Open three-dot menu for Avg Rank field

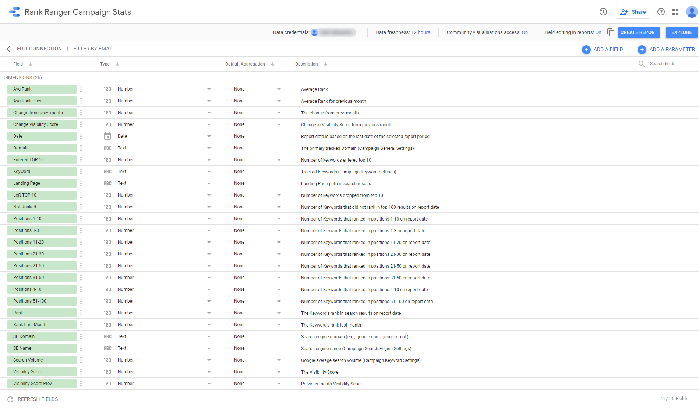tap(81, 89)
